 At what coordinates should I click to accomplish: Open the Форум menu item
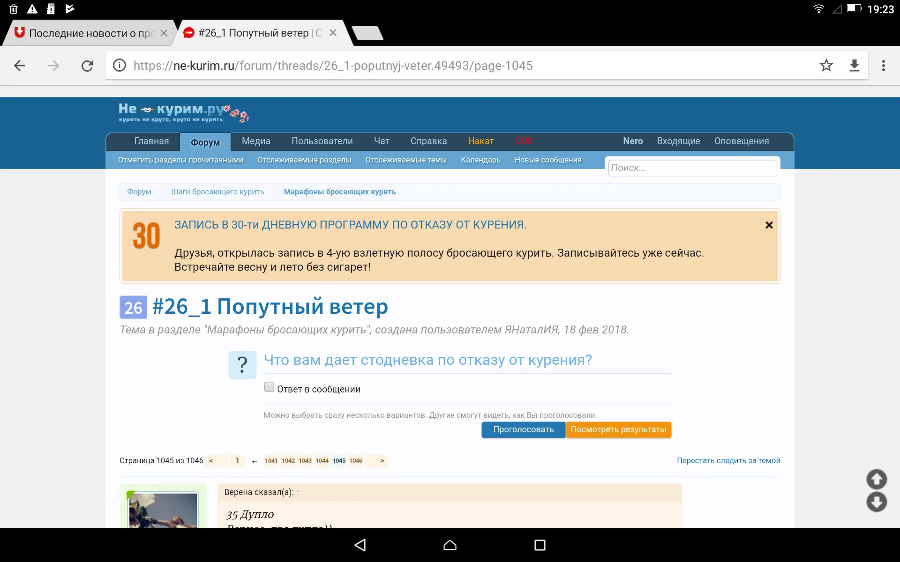tap(205, 142)
